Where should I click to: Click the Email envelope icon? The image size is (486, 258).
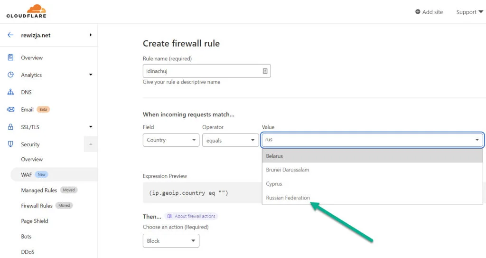(x=10, y=109)
